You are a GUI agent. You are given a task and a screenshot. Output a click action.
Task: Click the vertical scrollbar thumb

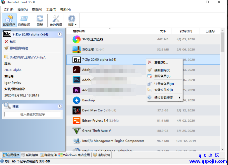(222, 42)
